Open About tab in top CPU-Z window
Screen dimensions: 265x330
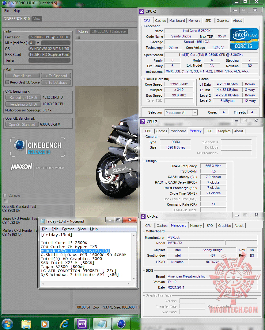coord(237,21)
